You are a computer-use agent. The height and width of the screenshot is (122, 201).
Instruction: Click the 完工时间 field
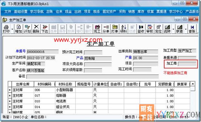(142, 70)
